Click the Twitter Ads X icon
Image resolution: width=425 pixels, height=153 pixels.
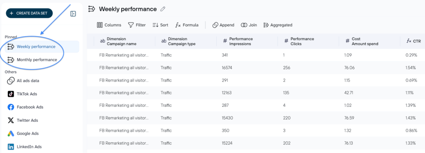[x=11, y=120]
